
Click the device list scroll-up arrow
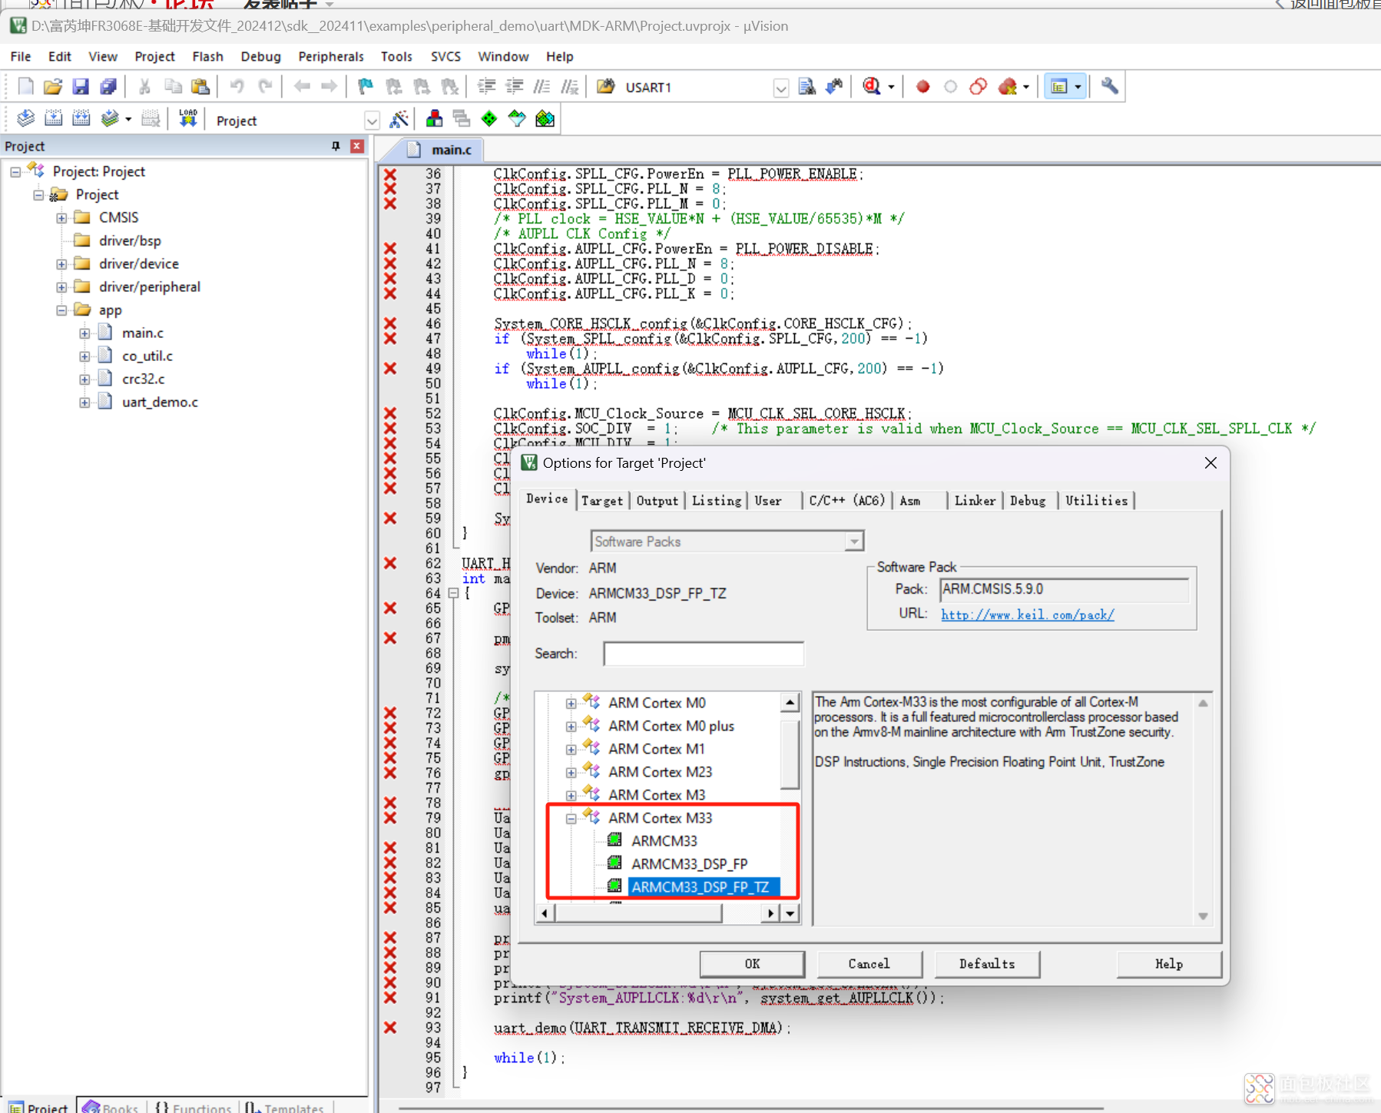point(790,702)
